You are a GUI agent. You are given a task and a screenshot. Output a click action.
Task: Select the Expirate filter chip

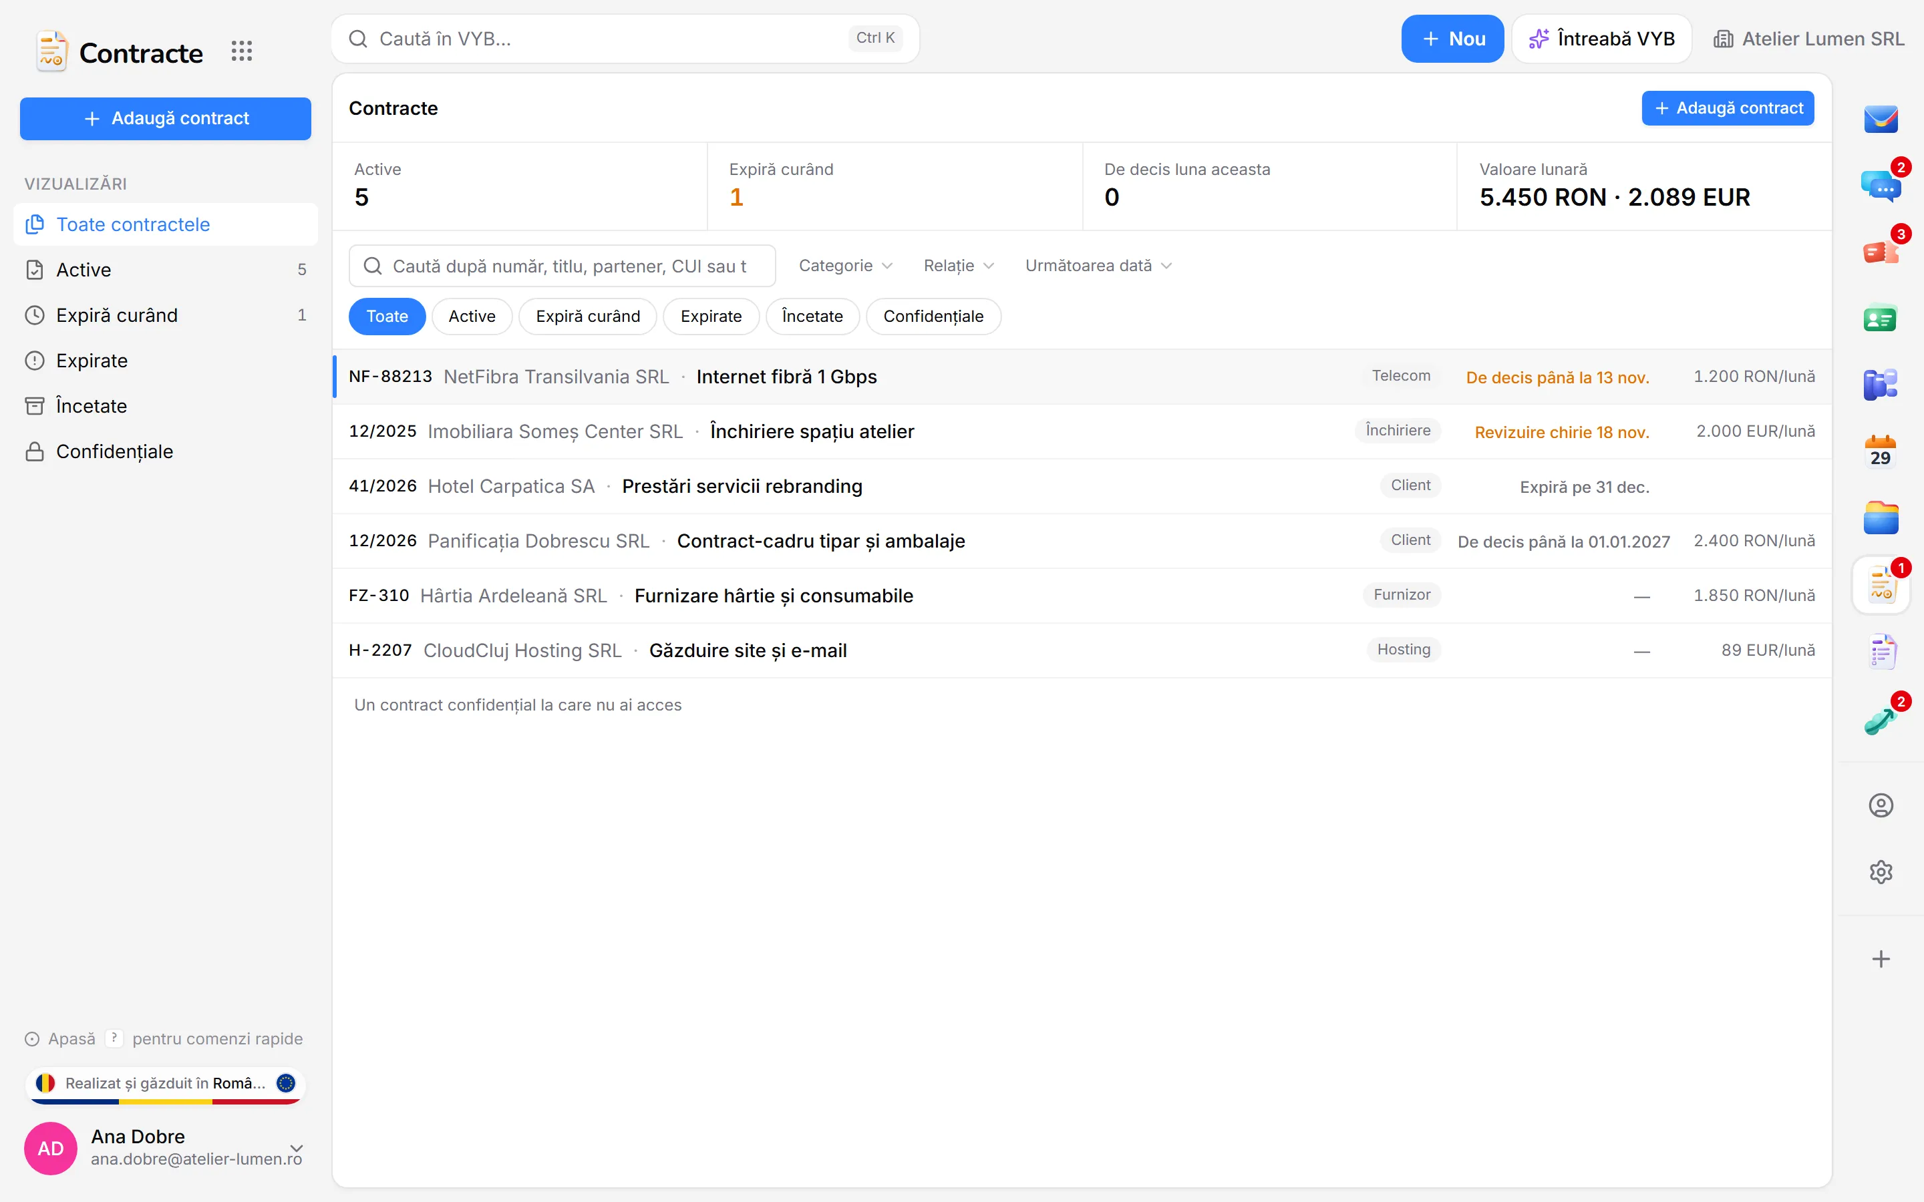pyautogui.click(x=711, y=317)
